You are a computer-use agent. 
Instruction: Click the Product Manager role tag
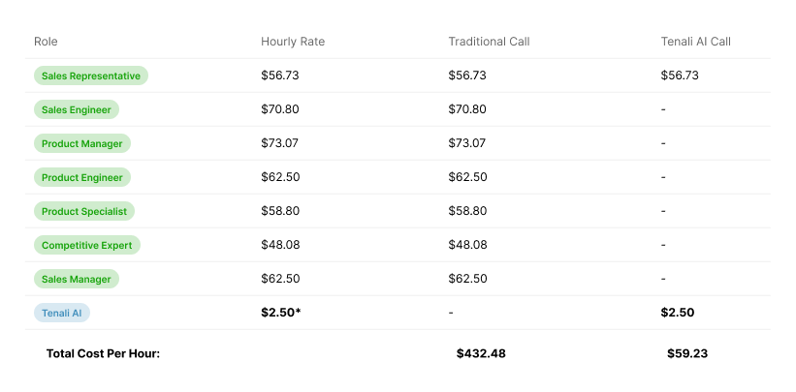coord(81,143)
